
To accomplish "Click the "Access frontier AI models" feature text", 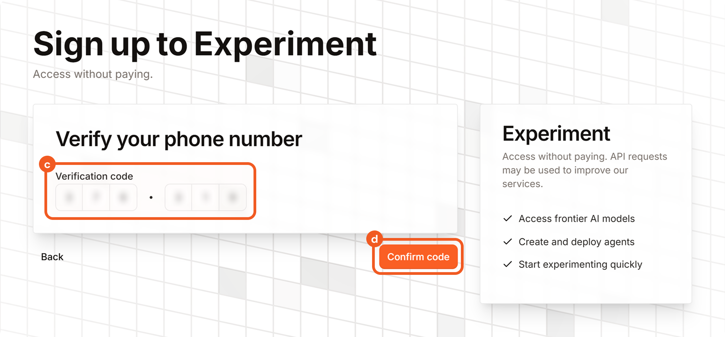I will coord(576,219).
